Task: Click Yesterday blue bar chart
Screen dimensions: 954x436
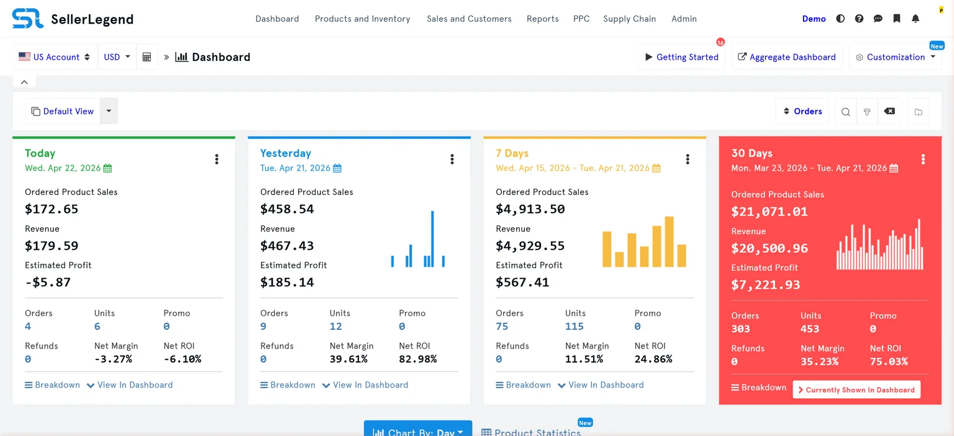Action: coord(418,239)
